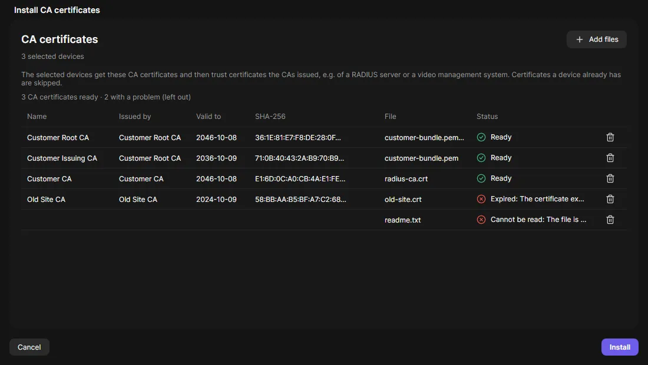Delete the readme.txt file entry
The image size is (648, 365).
[610, 220]
